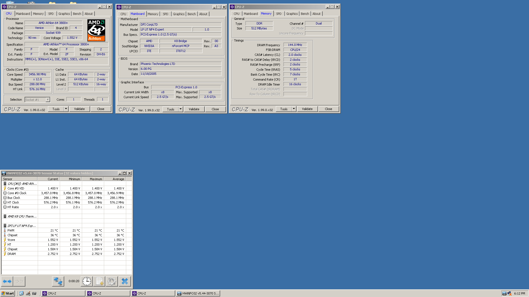Click the DRAM Frequency 144.0 MHz value
This screenshot has height=297, width=529.
(295, 45)
